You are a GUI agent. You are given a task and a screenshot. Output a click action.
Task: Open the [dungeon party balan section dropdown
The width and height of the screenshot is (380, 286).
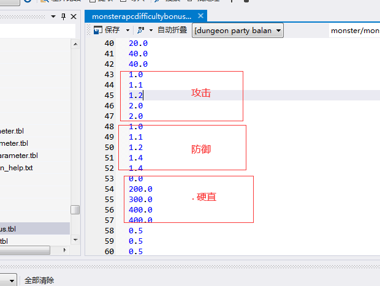[238, 30]
